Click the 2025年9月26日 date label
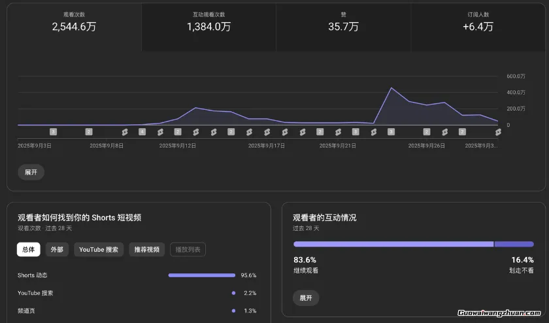Image resolution: width=549 pixels, height=323 pixels. click(x=426, y=146)
